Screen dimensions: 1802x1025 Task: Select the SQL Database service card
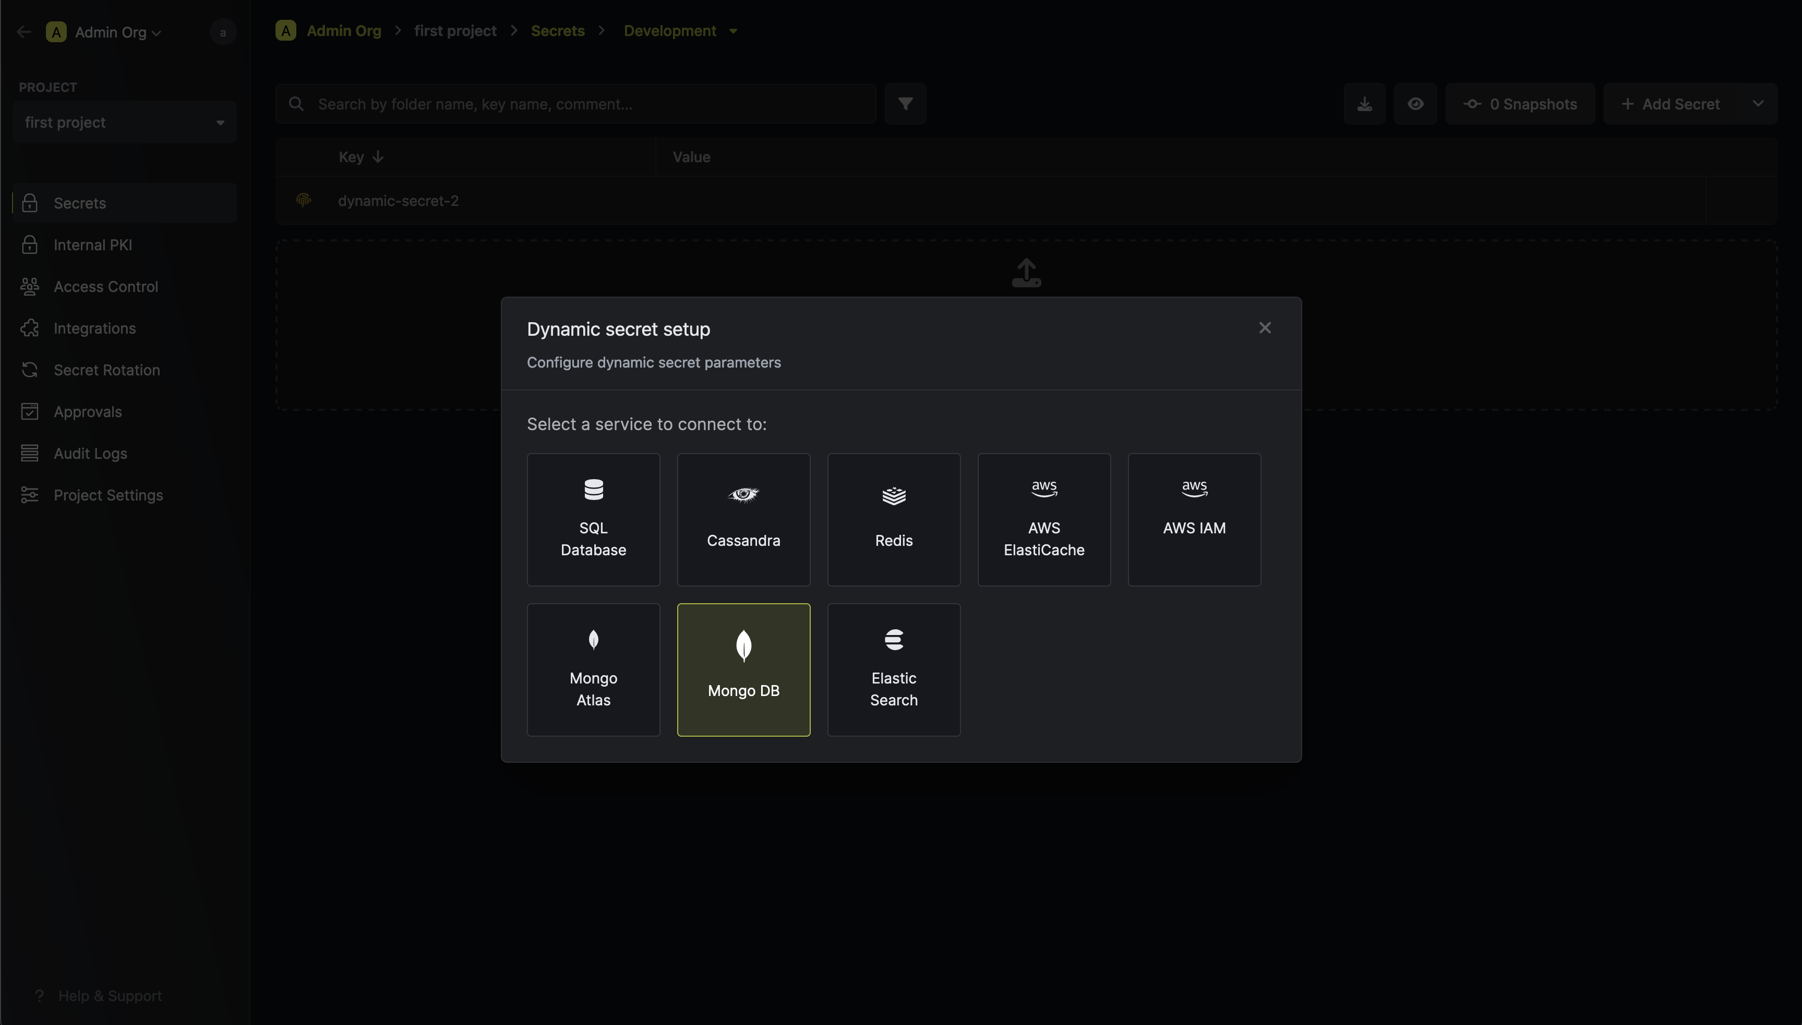coord(593,520)
